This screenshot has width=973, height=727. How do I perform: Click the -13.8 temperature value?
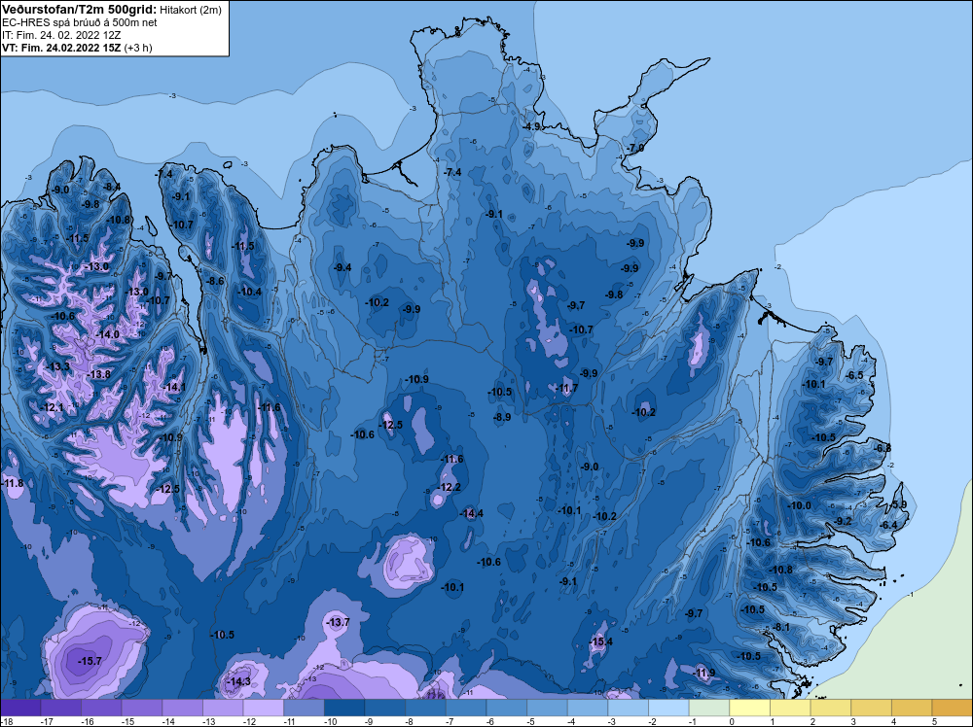98,374
